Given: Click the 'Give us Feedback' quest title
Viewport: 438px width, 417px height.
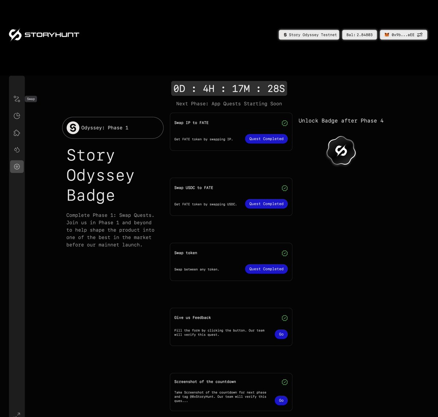Looking at the screenshot, I should 192,318.
